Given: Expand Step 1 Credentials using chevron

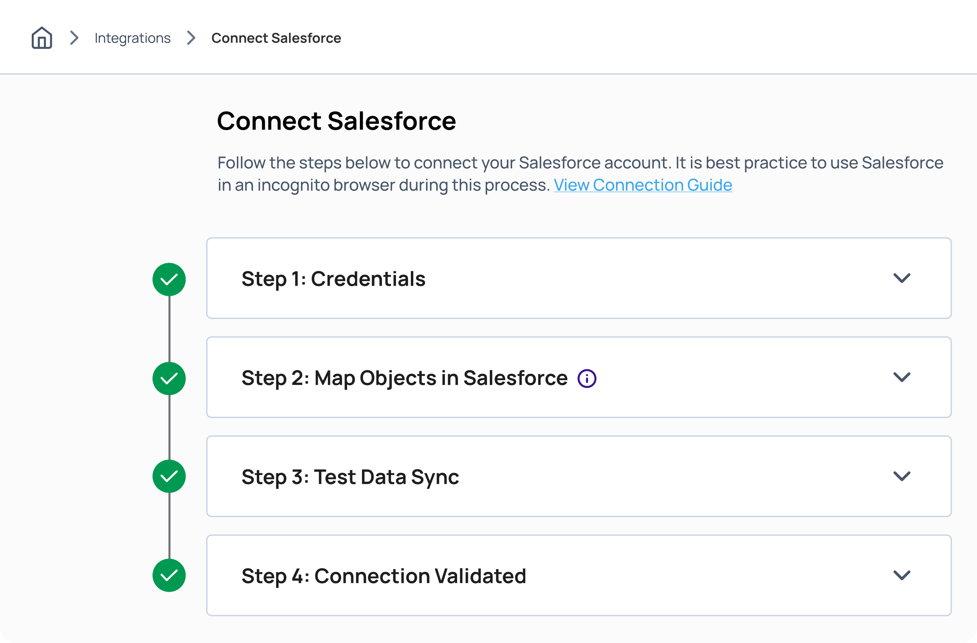Looking at the screenshot, I should click(902, 278).
